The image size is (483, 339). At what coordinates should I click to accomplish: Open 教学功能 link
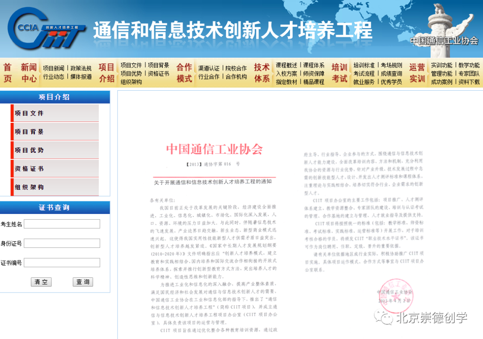pos(469,65)
